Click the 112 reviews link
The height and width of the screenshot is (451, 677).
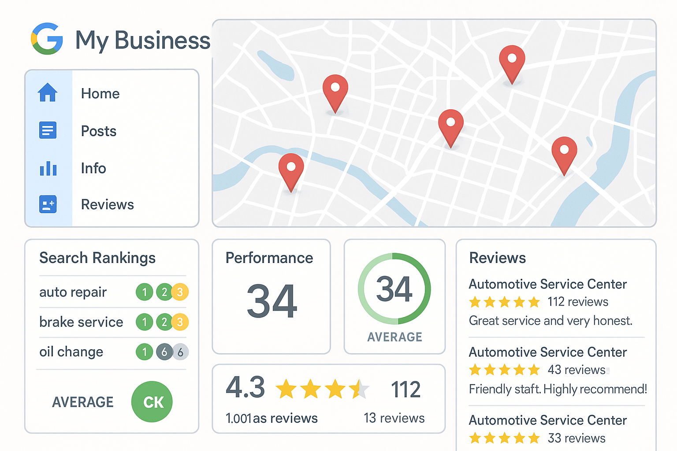(x=578, y=302)
